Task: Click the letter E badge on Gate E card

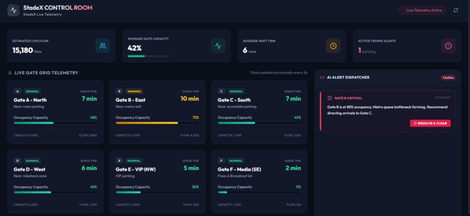Action: [x=119, y=161]
